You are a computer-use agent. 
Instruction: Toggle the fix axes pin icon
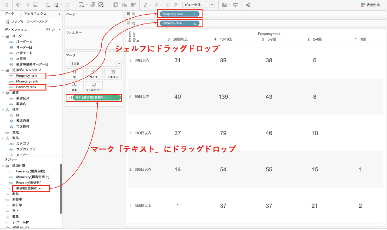pos(175,5)
